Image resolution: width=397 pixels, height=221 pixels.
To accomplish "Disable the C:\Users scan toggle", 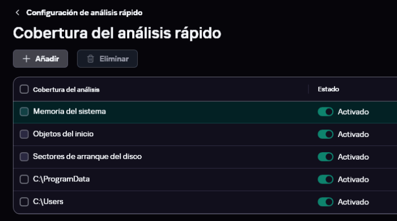I will tap(326, 202).
